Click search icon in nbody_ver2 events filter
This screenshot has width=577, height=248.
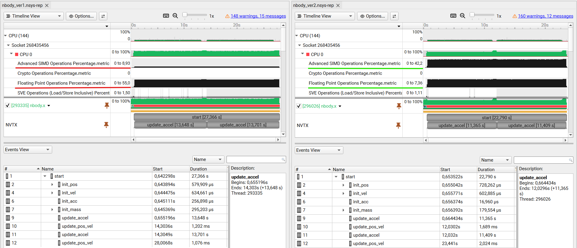tap(570, 160)
